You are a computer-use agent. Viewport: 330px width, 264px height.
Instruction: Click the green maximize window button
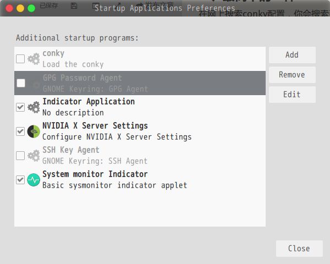coord(31,8)
